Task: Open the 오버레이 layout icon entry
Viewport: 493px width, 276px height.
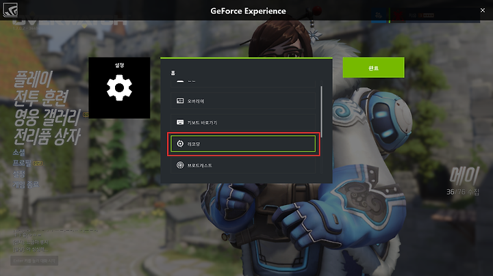Action: click(x=242, y=101)
